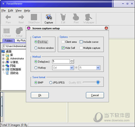Screen dimensions: 135x127
Task: Open the View menu
Action: 19,11
